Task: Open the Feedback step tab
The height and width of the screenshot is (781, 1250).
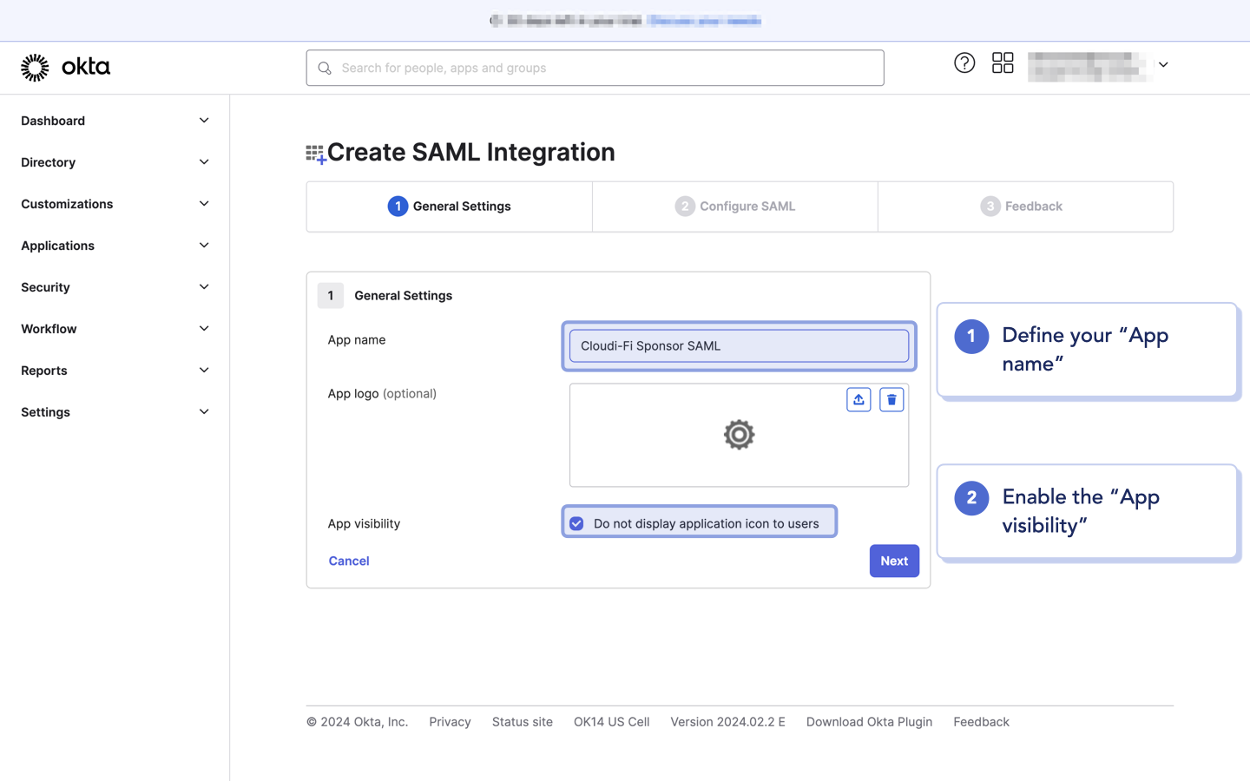Action: 1025,206
